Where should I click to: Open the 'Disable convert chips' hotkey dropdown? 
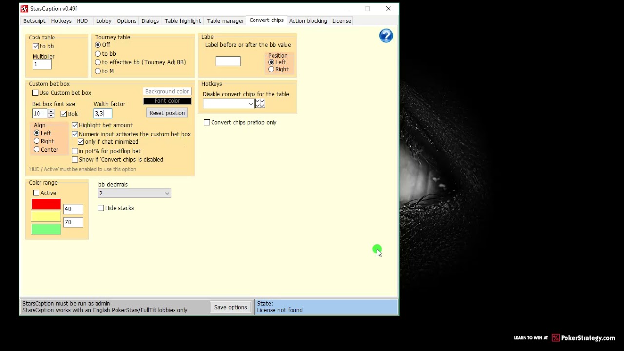point(229,104)
